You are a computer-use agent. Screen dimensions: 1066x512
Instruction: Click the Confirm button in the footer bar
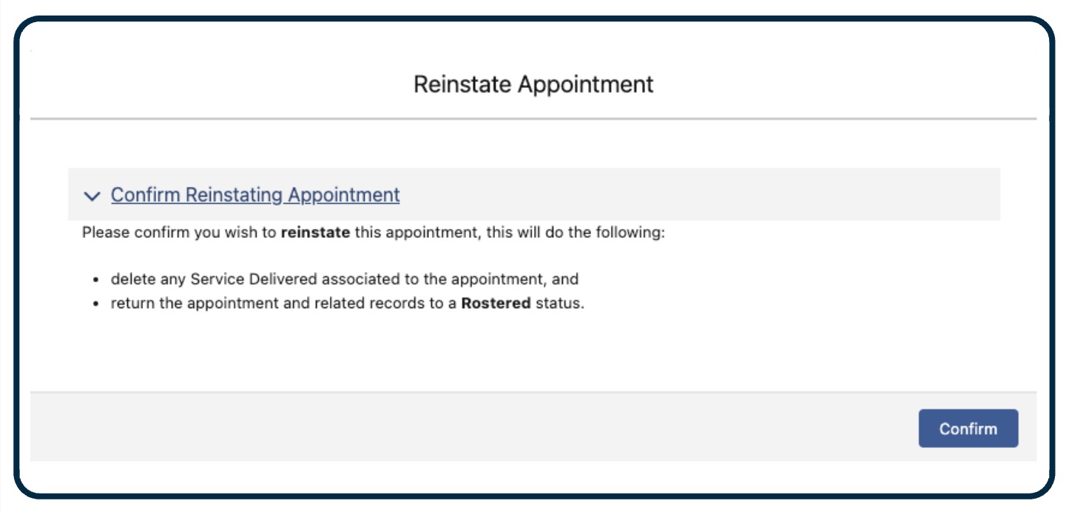(969, 428)
